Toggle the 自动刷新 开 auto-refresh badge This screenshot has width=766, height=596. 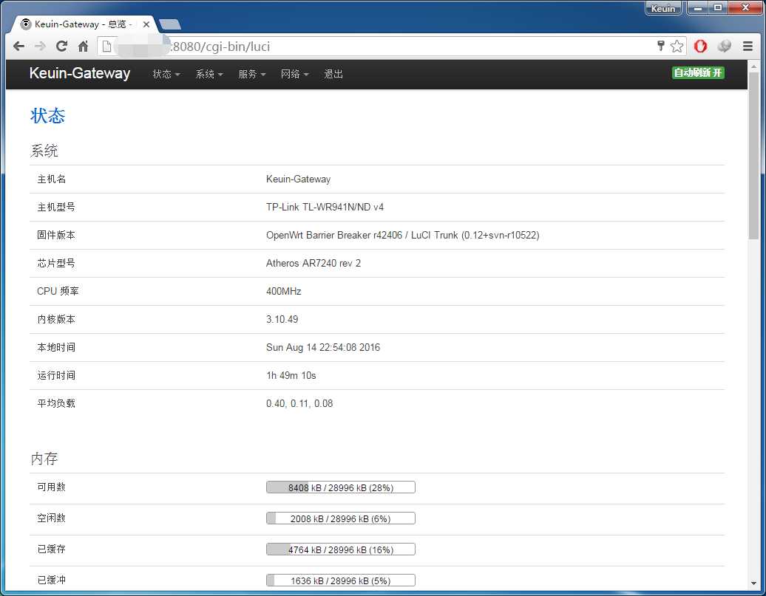pos(698,72)
